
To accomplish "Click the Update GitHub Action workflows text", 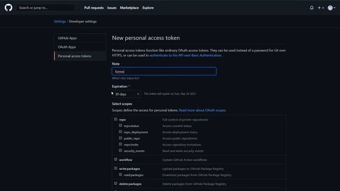I will coord(184,160).
